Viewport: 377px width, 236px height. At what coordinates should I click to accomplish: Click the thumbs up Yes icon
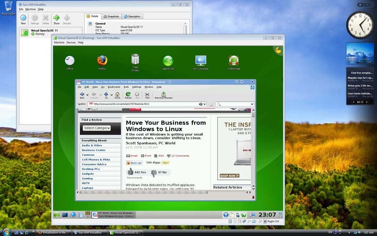click(x=131, y=172)
